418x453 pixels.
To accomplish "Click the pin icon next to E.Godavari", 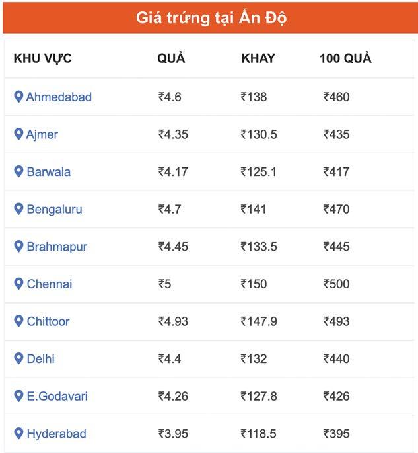I will pyautogui.click(x=18, y=396).
